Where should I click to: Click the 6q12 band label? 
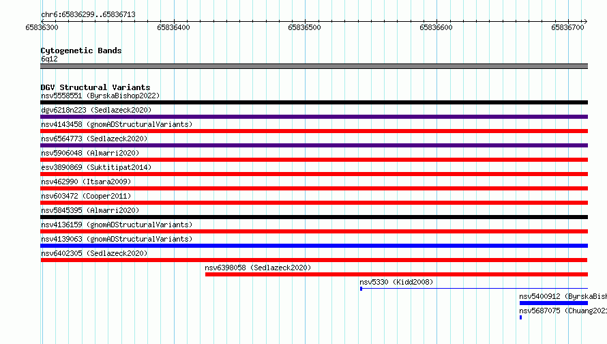49,59
